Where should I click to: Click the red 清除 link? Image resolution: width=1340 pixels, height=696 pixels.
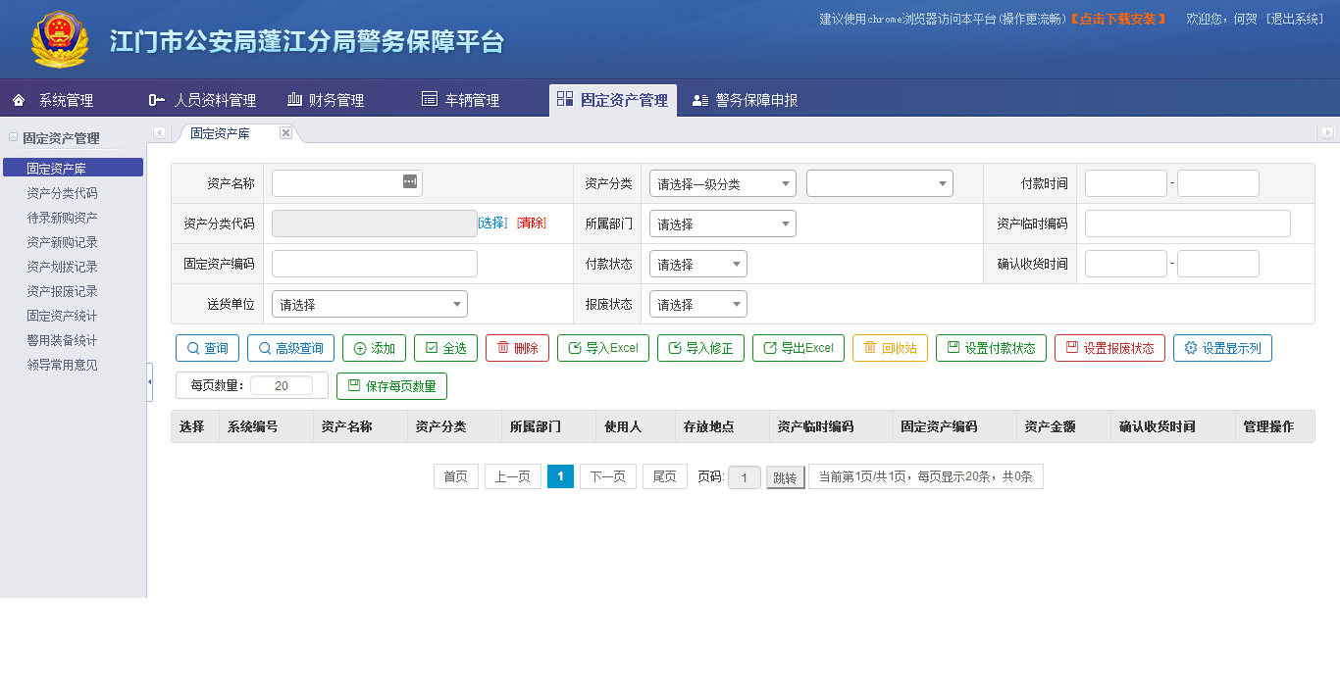532,224
